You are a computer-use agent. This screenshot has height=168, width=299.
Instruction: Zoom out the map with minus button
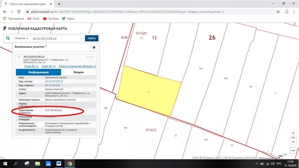tap(293, 142)
